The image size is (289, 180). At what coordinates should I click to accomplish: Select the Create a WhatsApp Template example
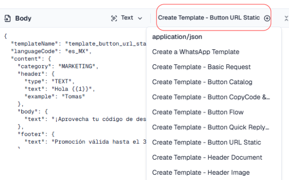pyautogui.click(x=196, y=52)
